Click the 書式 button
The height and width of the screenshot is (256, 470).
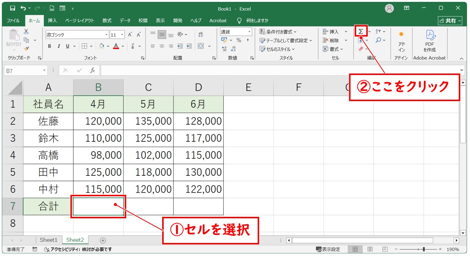[x=333, y=49]
